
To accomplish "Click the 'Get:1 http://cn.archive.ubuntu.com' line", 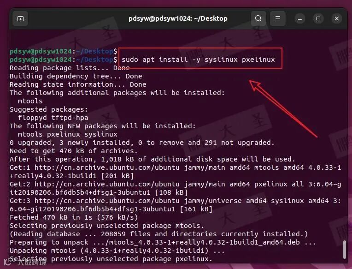I will tap(176, 167).
